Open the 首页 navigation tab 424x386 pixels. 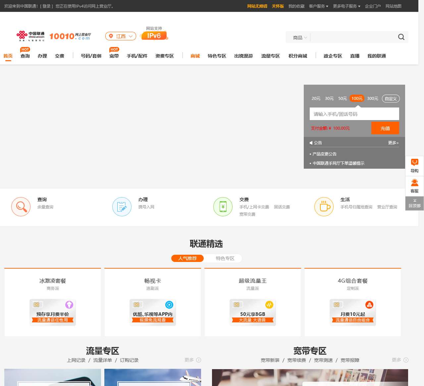8,56
